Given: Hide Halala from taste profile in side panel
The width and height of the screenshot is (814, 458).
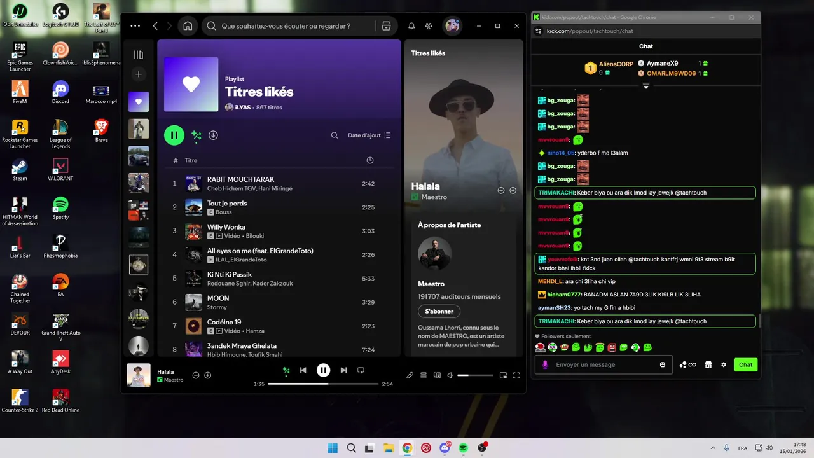Looking at the screenshot, I should click(x=500, y=190).
